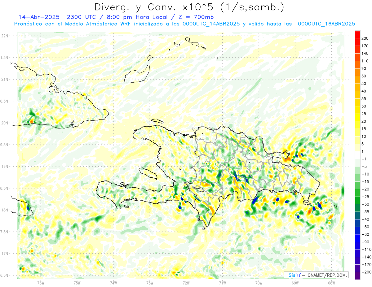This screenshot has height=287, width=372.
Task: Click the positive "15" colorbar value
Action: [x=364, y=129]
